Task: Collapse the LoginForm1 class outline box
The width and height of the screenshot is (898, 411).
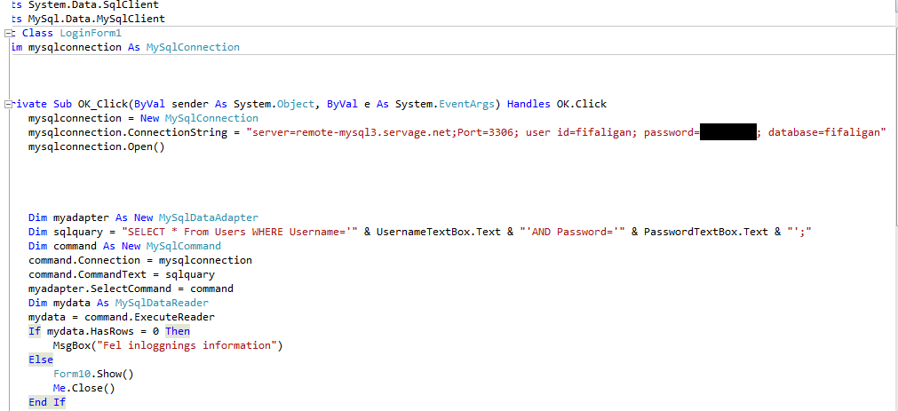Action: coord(7,33)
